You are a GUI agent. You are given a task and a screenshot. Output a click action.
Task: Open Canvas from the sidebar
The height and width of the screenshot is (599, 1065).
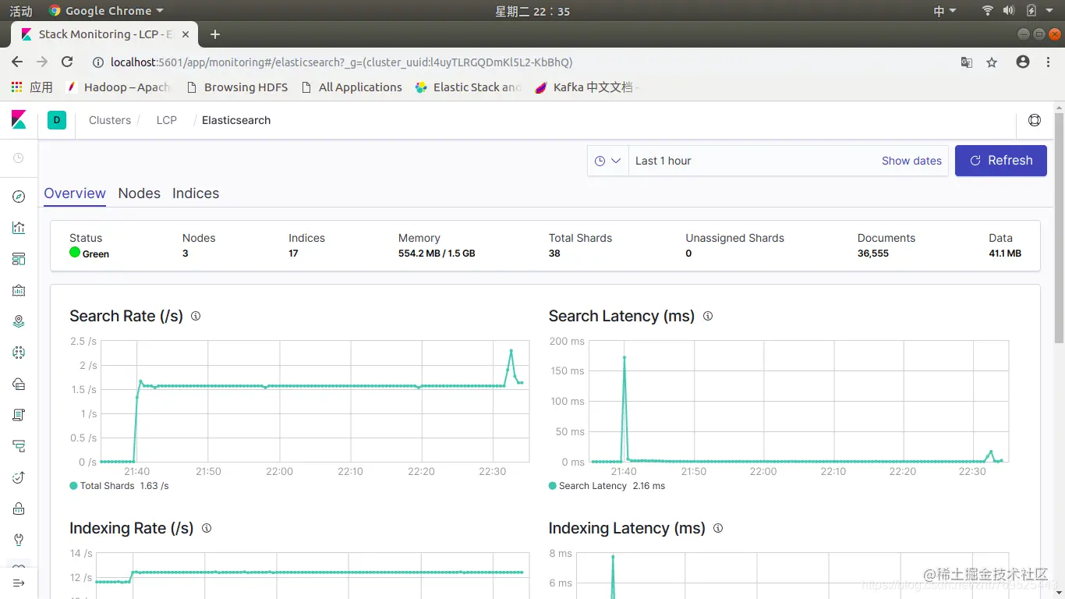click(x=19, y=290)
